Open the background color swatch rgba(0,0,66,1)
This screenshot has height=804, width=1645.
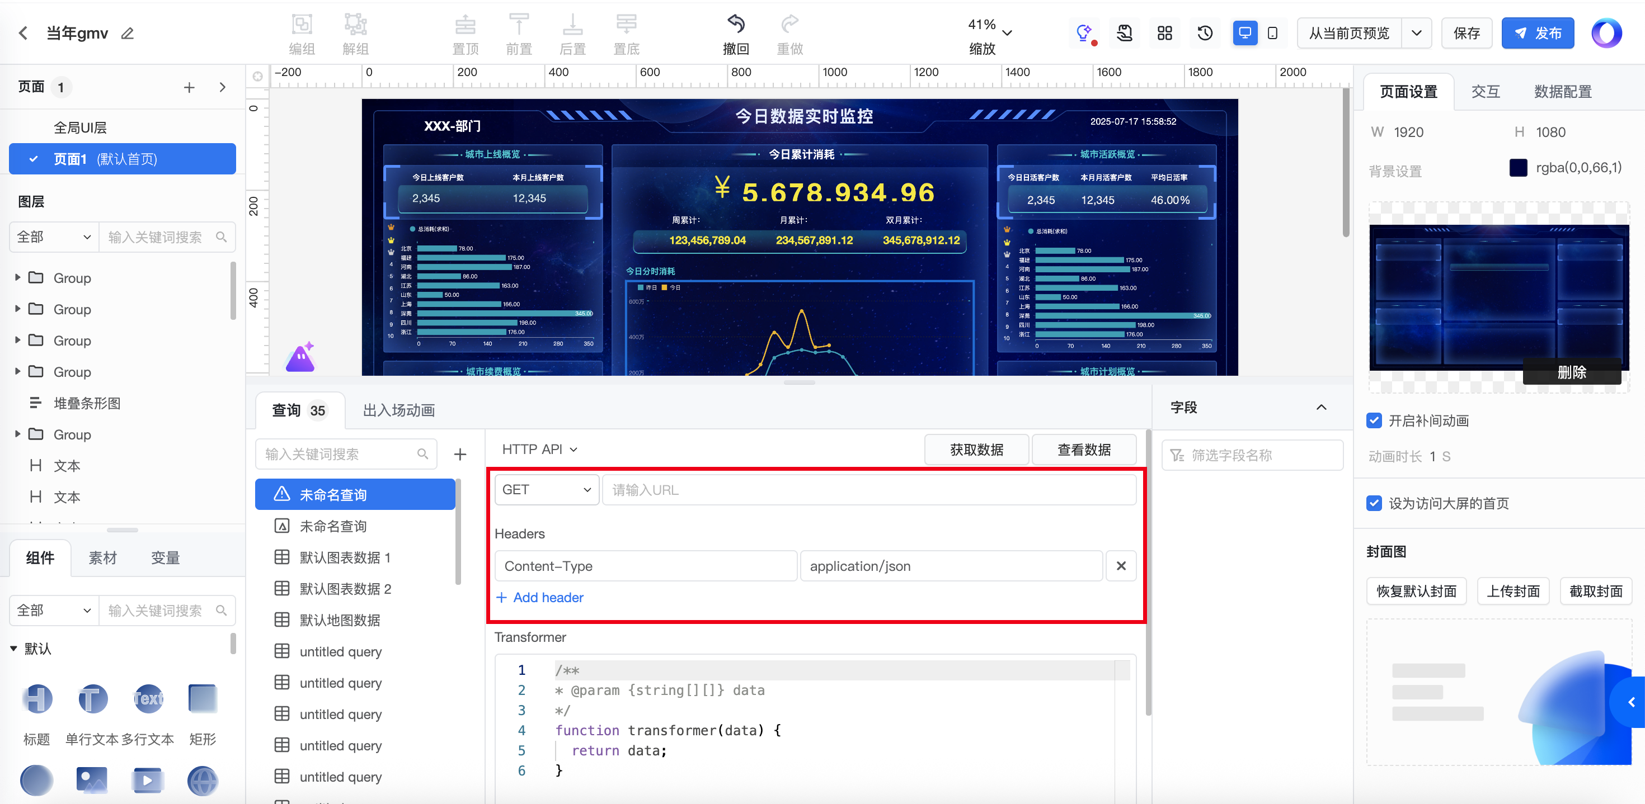point(1518,168)
